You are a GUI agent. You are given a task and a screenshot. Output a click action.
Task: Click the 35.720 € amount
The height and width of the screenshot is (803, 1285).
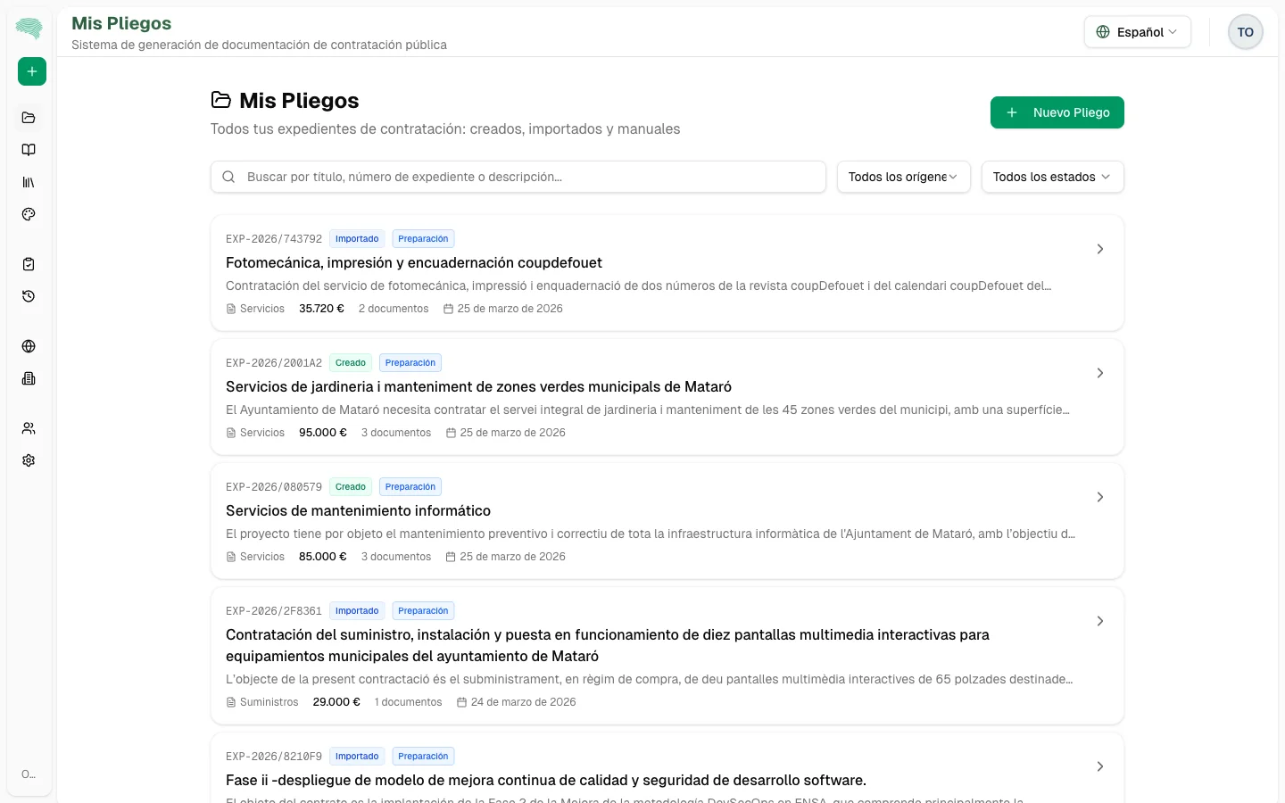point(321,309)
